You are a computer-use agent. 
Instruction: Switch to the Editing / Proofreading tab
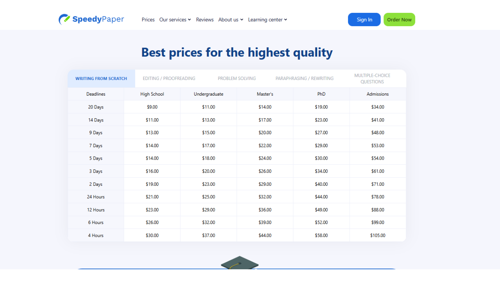(169, 78)
